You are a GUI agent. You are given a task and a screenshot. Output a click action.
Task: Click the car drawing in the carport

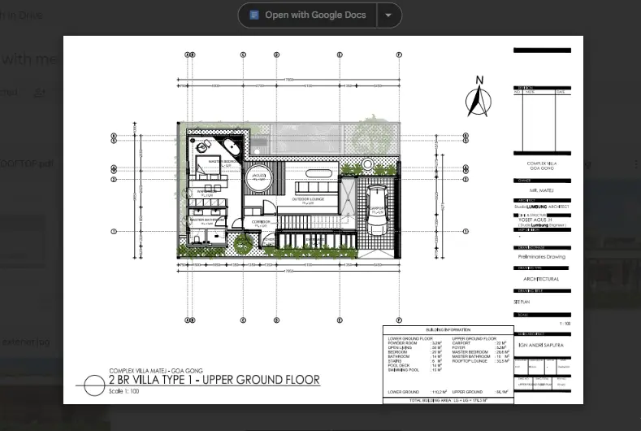(377, 211)
